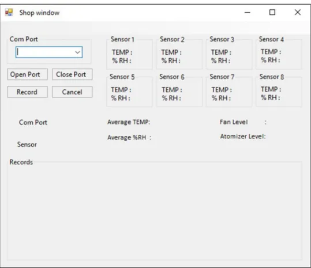The width and height of the screenshot is (311, 268).
Task: Select the Sensor 6 group label
Action: [x=172, y=77]
